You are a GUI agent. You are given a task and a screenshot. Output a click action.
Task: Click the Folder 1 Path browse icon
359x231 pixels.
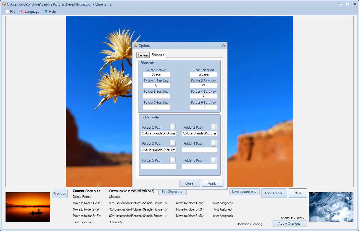tap(172, 127)
